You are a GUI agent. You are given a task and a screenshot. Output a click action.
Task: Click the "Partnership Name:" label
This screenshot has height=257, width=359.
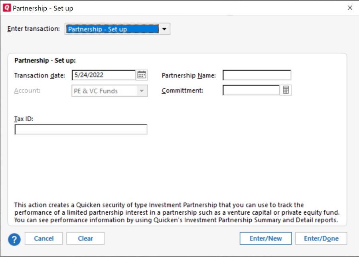[x=189, y=75]
